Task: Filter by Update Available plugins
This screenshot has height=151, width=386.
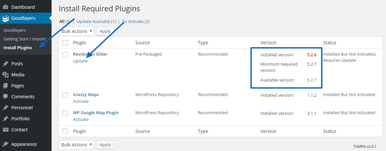Action: 93,21
